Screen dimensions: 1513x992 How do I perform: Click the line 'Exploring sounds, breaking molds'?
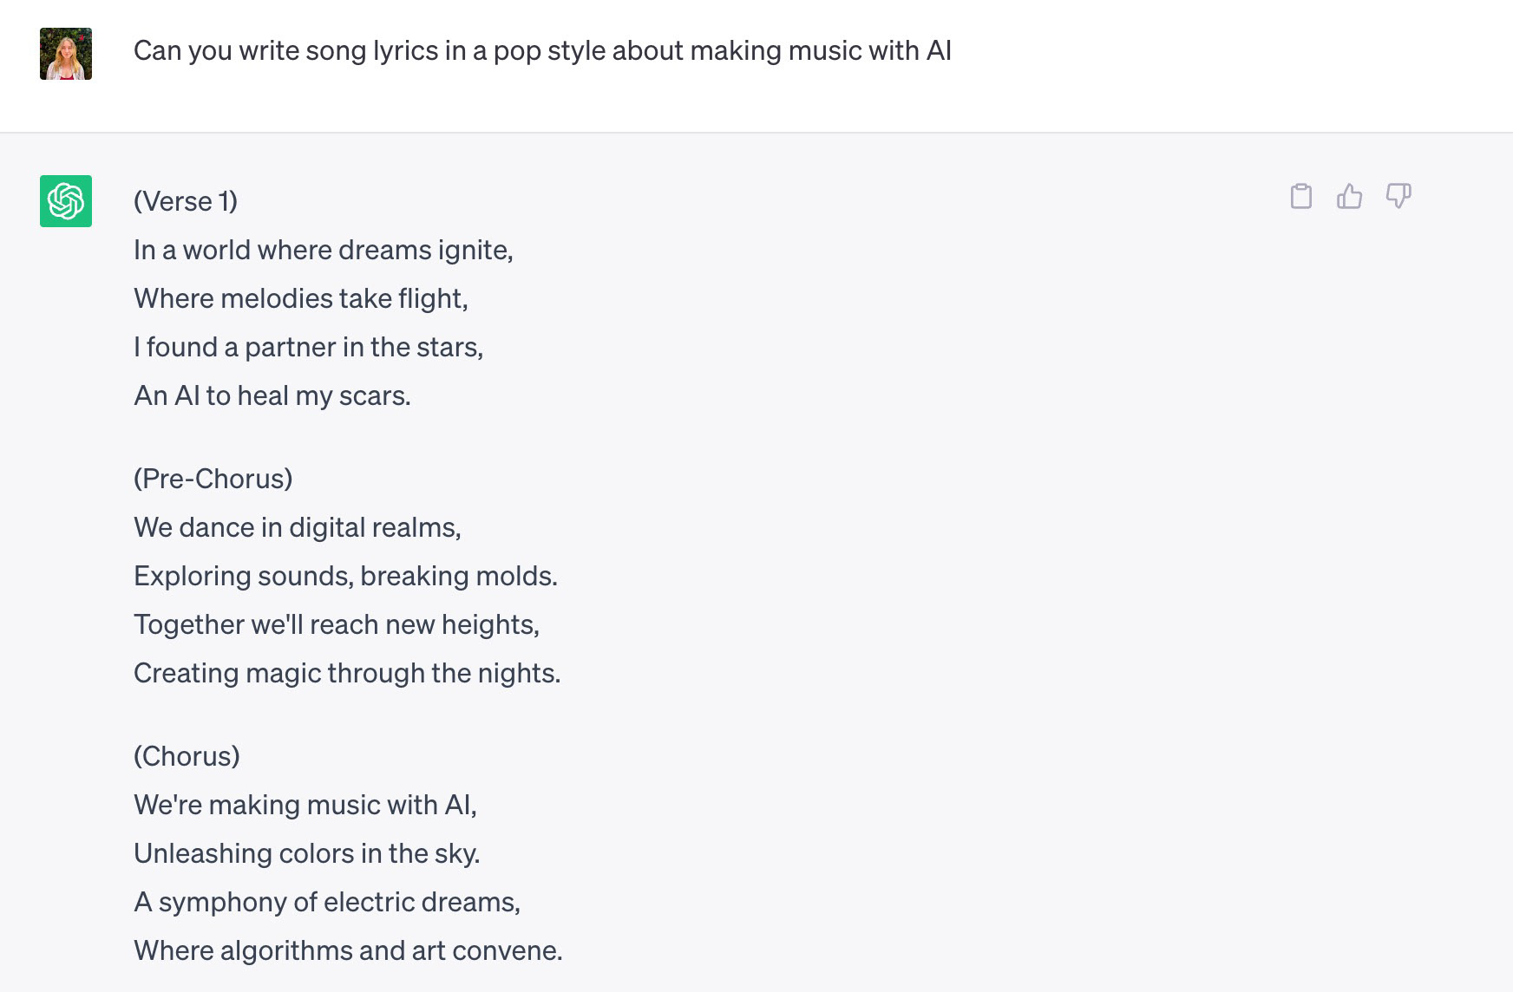click(346, 577)
